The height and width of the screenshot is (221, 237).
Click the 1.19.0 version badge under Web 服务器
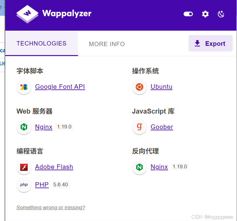click(64, 127)
